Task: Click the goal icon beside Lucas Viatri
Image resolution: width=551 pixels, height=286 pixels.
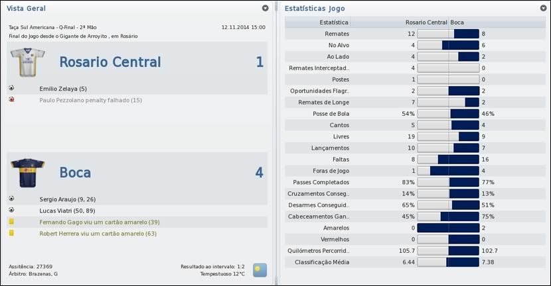Action: [11, 210]
